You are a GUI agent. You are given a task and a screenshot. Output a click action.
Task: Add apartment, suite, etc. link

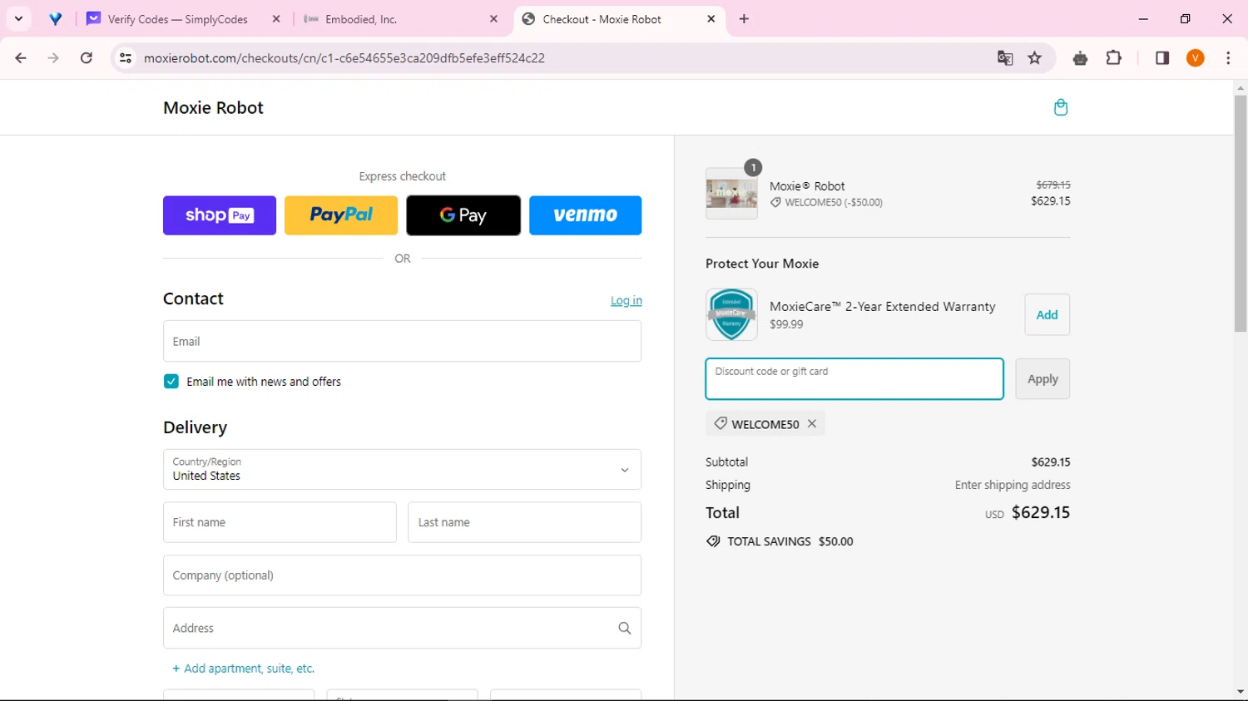(x=243, y=669)
